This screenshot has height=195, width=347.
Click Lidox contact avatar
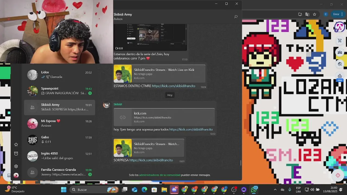click(x=33, y=75)
